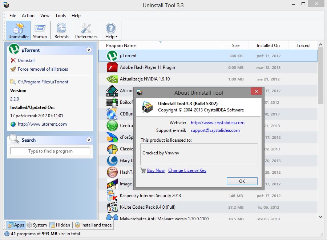This screenshot has width=327, height=240.
Task: Sort by Traced column header
Action: point(303,46)
